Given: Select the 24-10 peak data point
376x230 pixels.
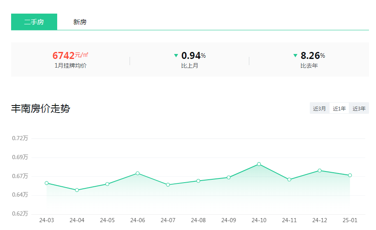Looking at the screenshot, I should pyautogui.click(x=259, y=164).
